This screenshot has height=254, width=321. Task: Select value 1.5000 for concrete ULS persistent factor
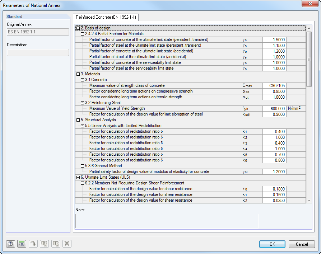point(274,40)
